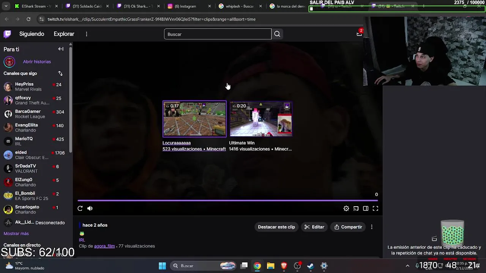Open the Windows Start menu
Image resolution: width=486 pixels, height=273 pixels.
pyautogui.click(x=162, y=266)
